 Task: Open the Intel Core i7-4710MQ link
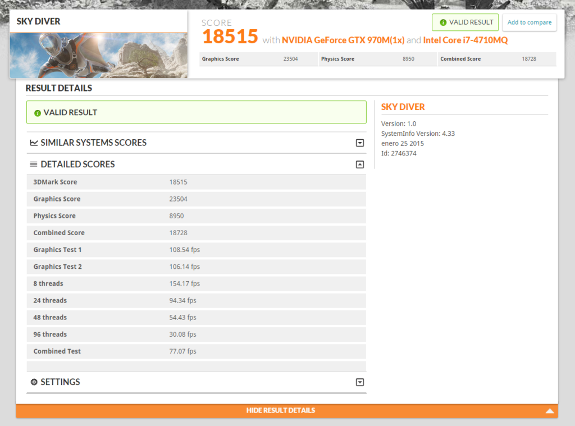(466, 40)
